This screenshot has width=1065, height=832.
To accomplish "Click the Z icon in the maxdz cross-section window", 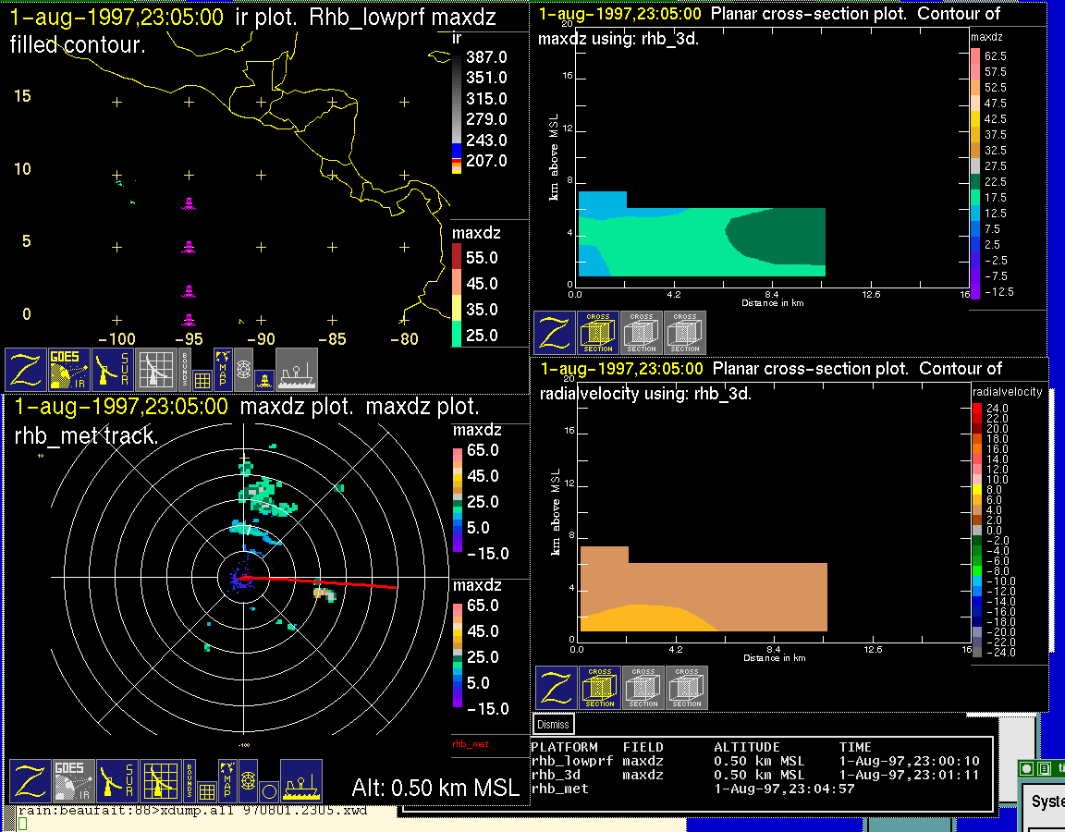I will (555, 333).
